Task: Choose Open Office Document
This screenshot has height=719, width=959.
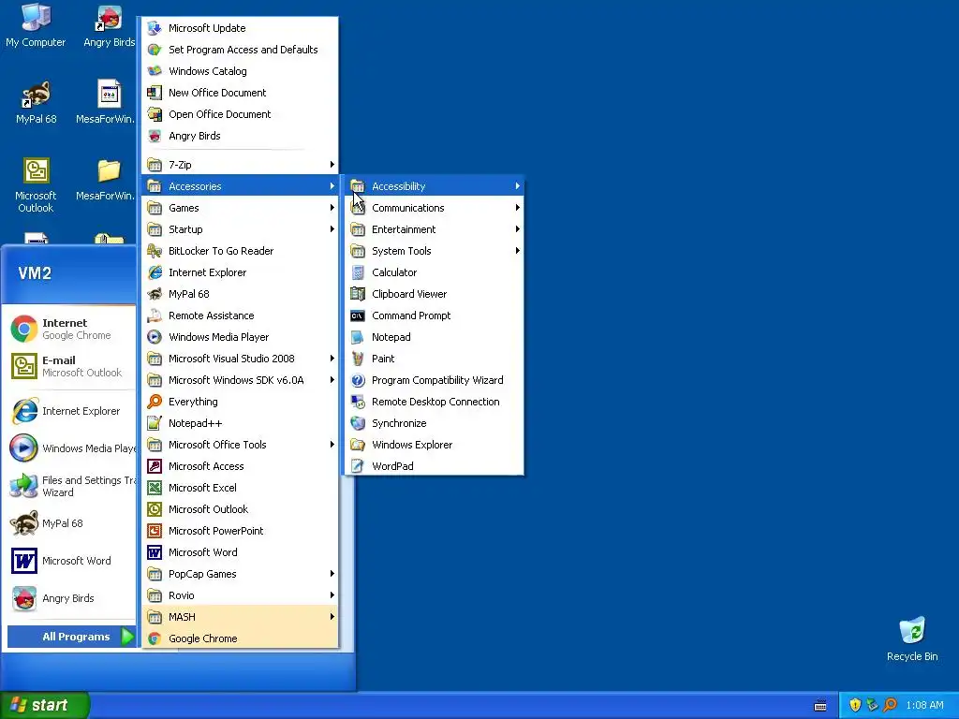Action: [240, 114]
